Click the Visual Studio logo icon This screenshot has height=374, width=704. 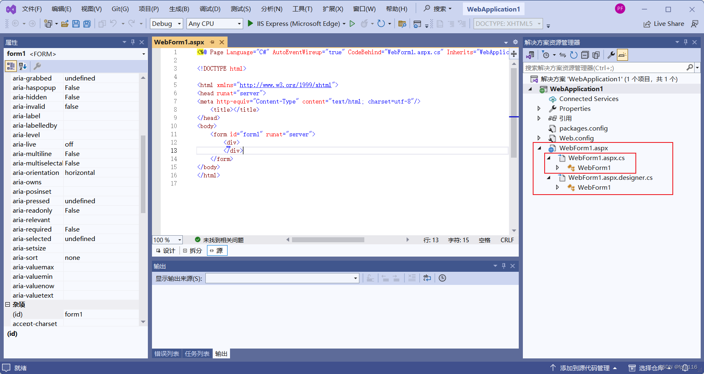point(11,9)
